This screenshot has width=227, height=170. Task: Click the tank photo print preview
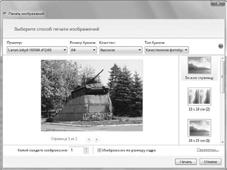click(92, 95)
